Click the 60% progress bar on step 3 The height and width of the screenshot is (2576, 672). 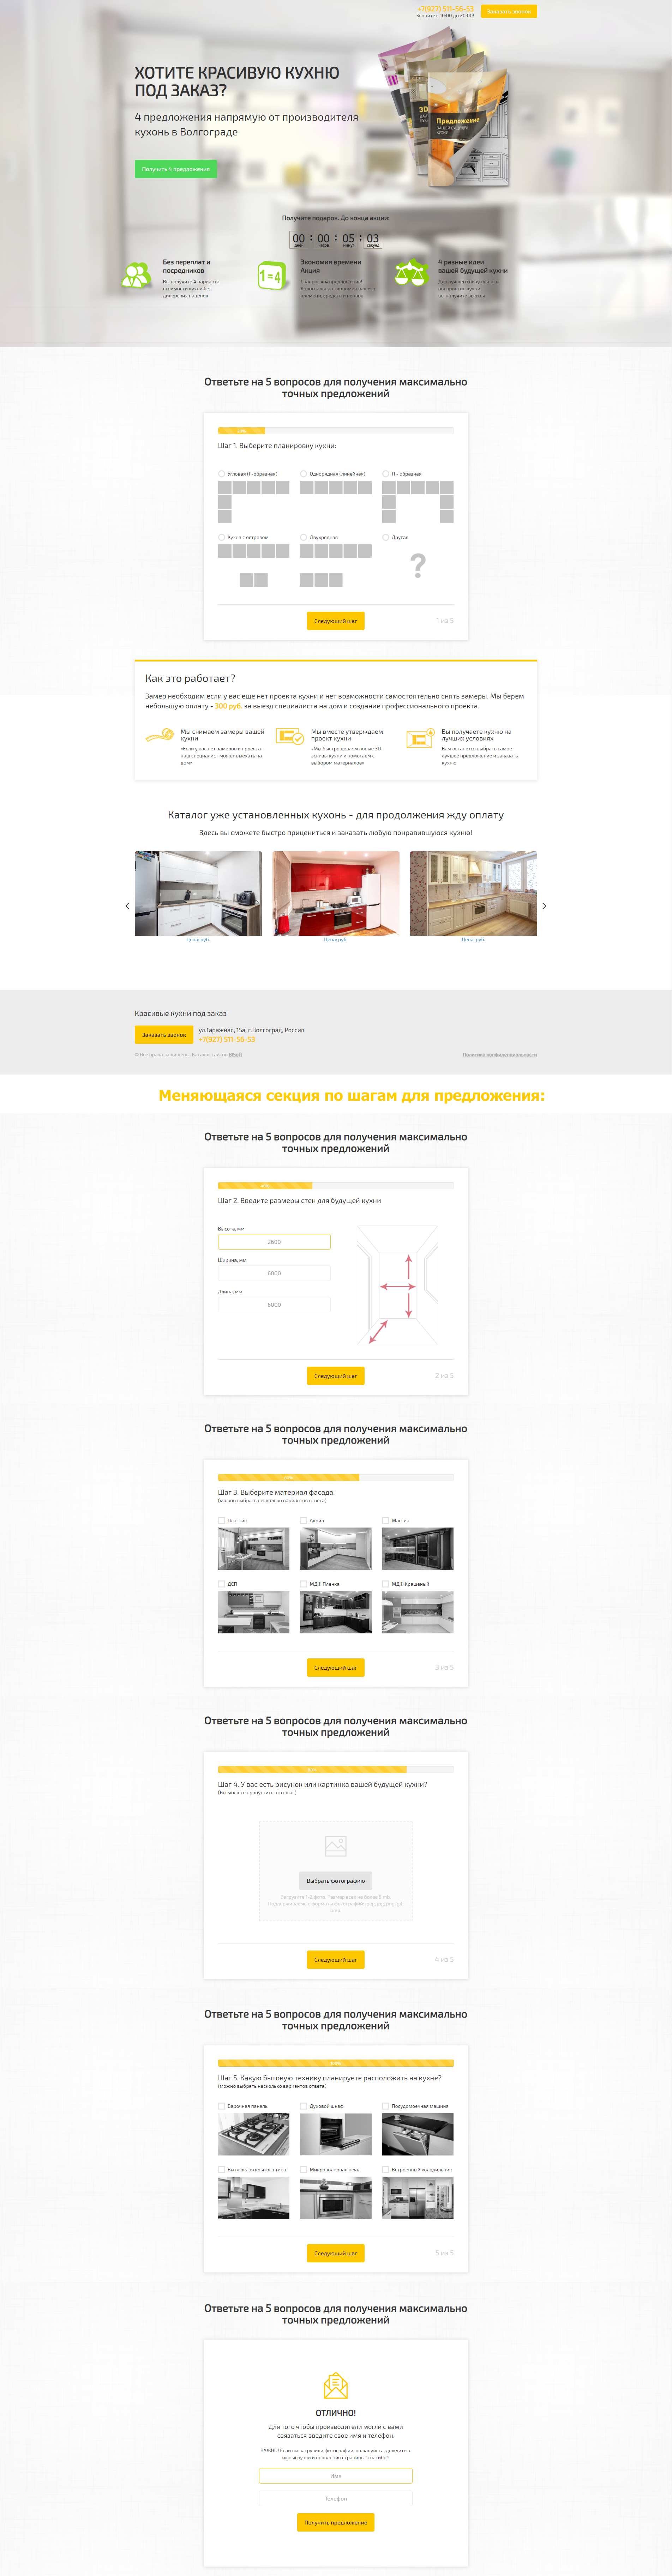(336, 1477)
